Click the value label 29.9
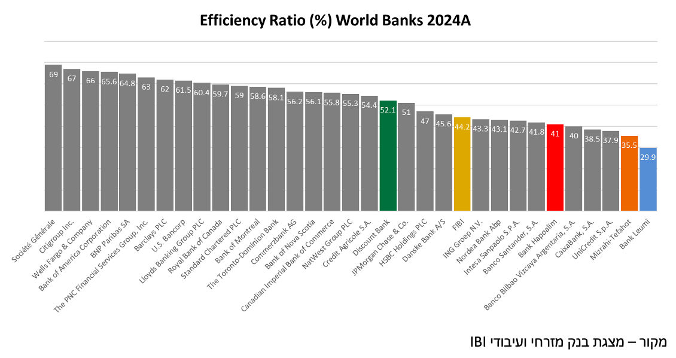The height and width of the screenshot is (358, 676). tap(648, 157)
